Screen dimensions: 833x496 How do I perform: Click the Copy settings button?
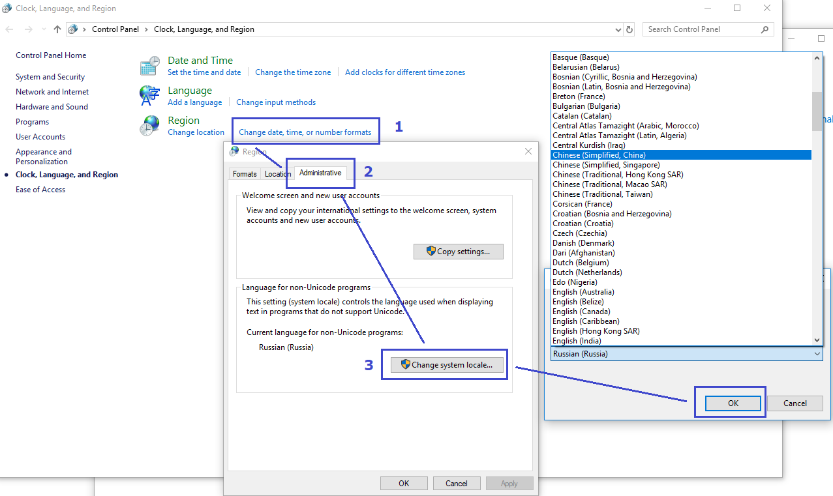click(459, 252)
